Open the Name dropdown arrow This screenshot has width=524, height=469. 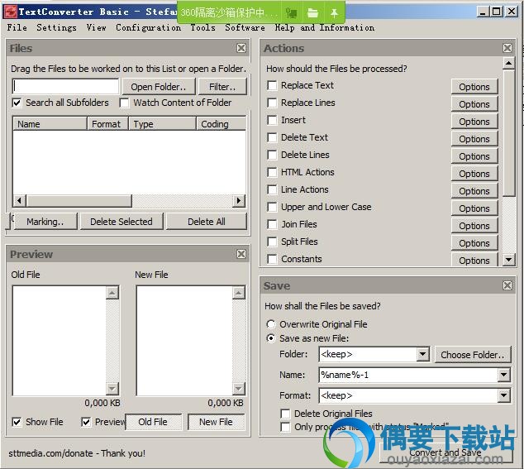pyautogui.click(x=503, y=375)
